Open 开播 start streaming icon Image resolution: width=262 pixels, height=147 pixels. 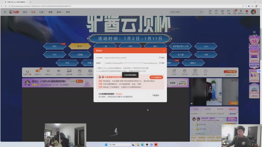228,12
